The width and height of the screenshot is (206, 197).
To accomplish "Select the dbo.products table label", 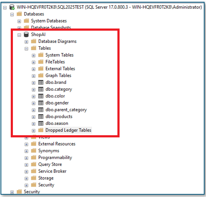I will (59, 117).
